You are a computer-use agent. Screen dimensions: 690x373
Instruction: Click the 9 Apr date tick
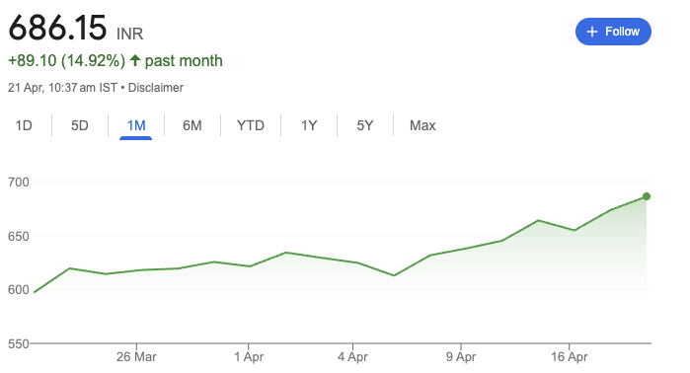click(461, 357)
